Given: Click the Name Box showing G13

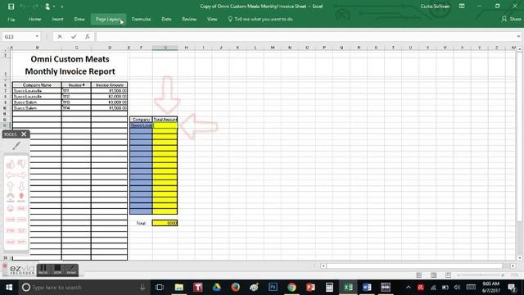Looking at the screenshot, I should point(17,36).
